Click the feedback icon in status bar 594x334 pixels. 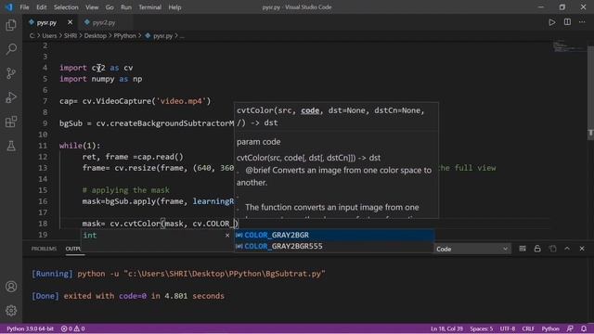click(x=570, y=328)
